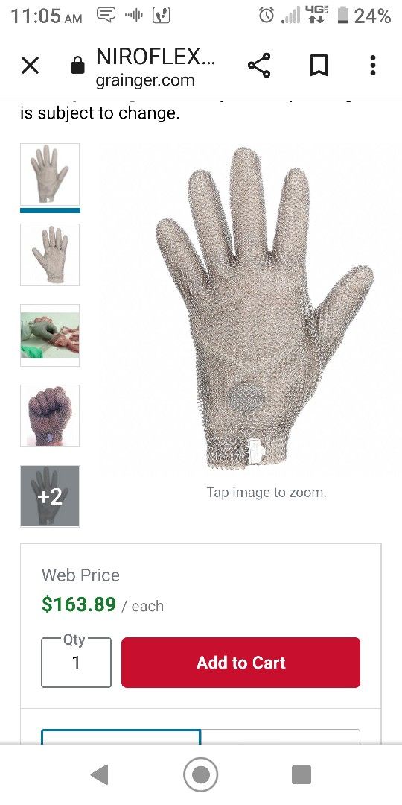Screen dimensions: 402x805
Task: Share the Grainger page link
Action: [259, 65]
